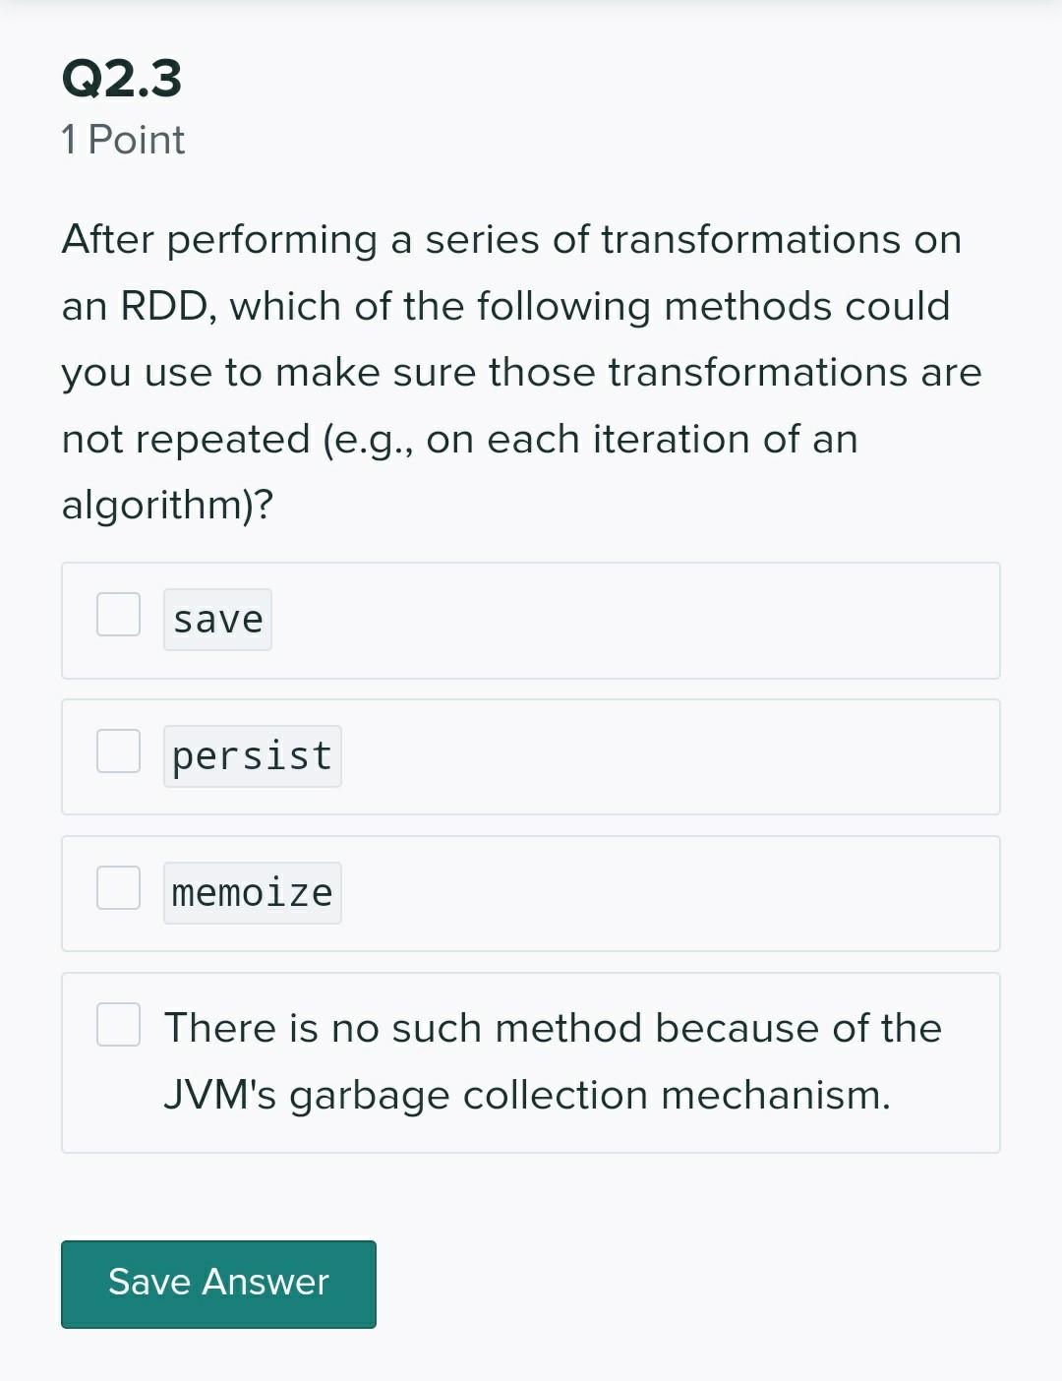Select the persist answer option row
This screenshot has height=1381, width=1062.
tap(531, 756)
